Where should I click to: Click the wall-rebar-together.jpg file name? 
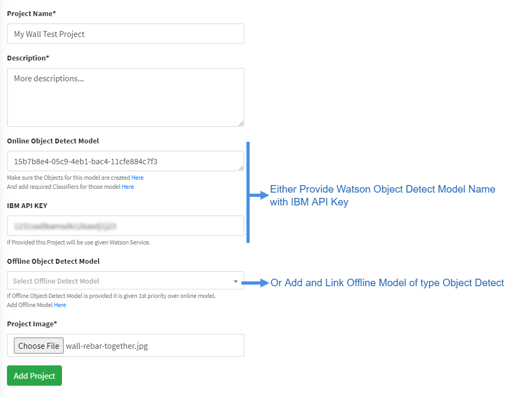click(x=107, y=346)
